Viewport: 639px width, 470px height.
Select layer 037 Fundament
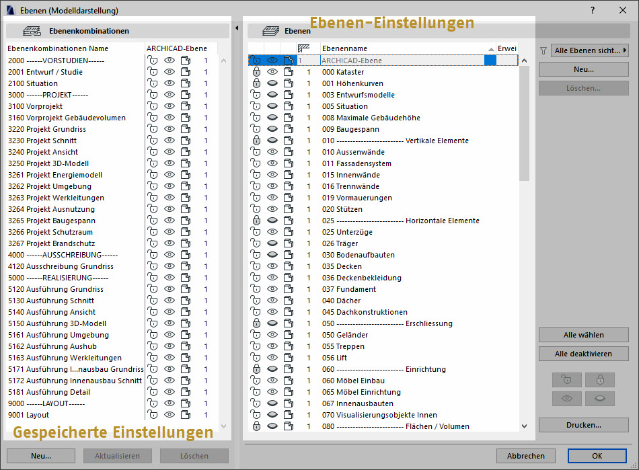point(349,289)
